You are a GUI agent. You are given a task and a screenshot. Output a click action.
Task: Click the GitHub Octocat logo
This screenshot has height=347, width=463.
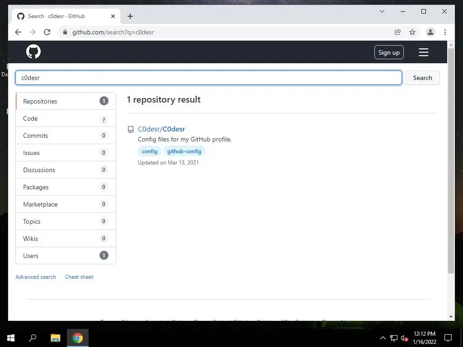[33, 52]
